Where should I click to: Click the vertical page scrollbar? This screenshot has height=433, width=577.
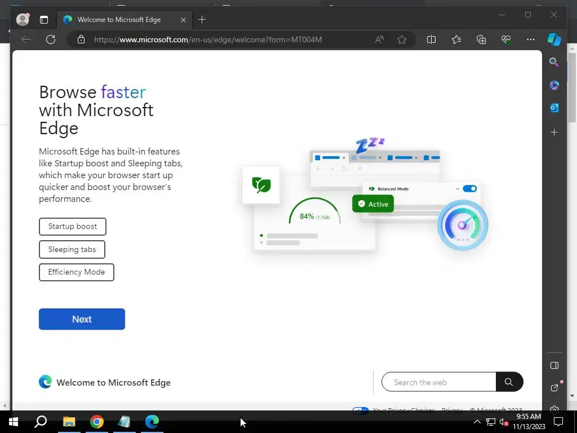[572, 87]
